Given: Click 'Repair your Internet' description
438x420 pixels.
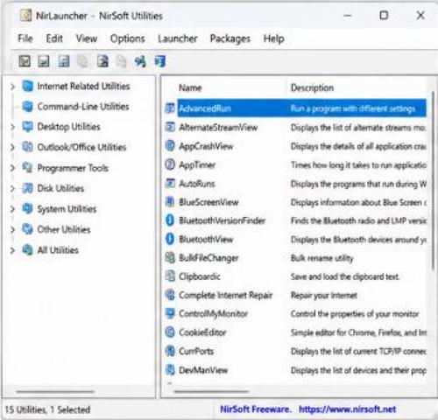Looking at the screenshot, I should pos(324,295).
